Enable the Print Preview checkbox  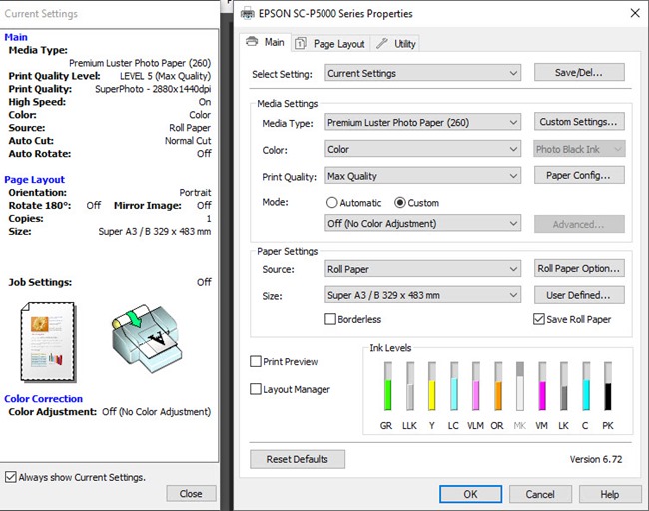pyautogui.click(x=256, y=361)
